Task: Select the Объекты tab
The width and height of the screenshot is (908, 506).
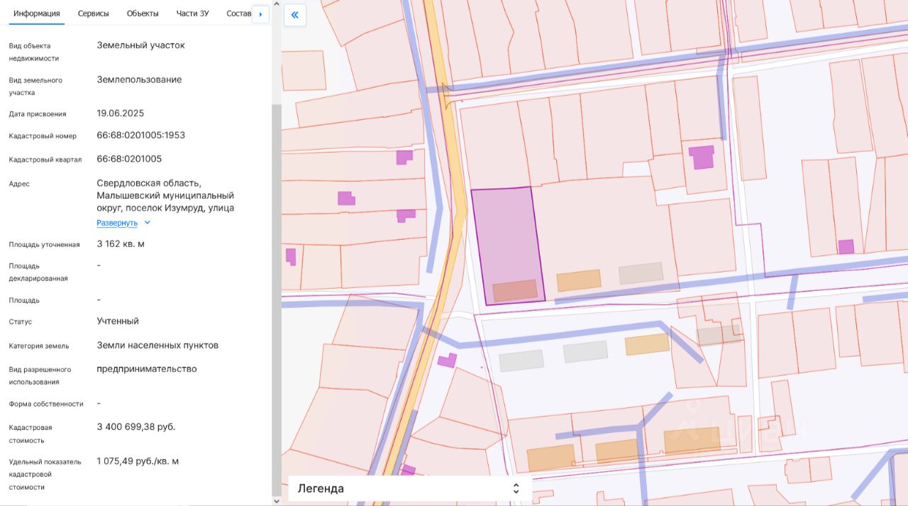Action: click(143, 13)
